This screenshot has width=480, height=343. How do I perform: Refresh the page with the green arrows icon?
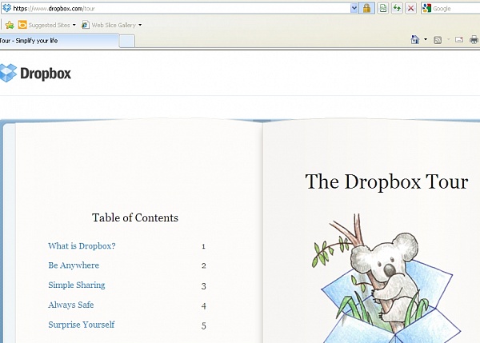pyautogui.click(x=397, y=8)
